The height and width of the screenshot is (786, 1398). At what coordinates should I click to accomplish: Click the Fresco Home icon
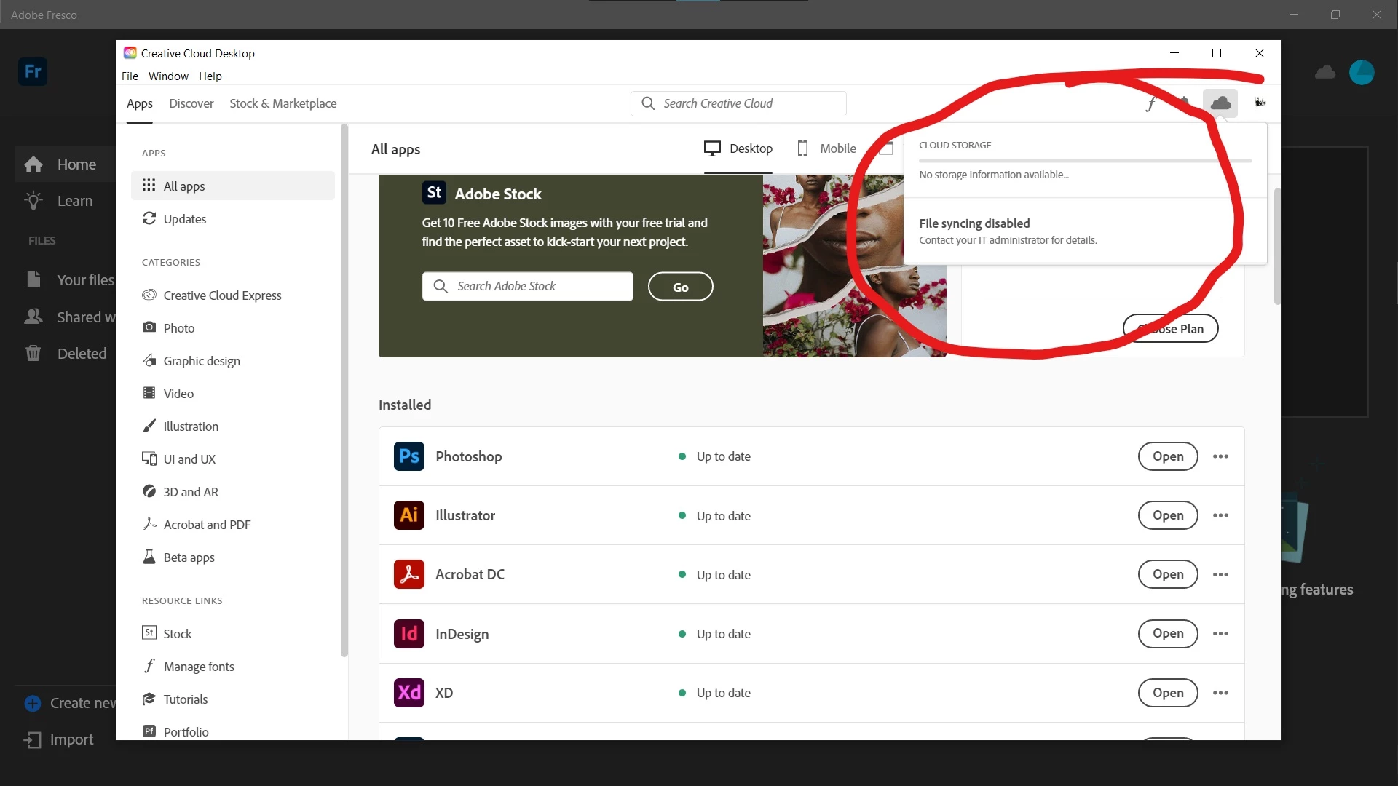point(33,164)
